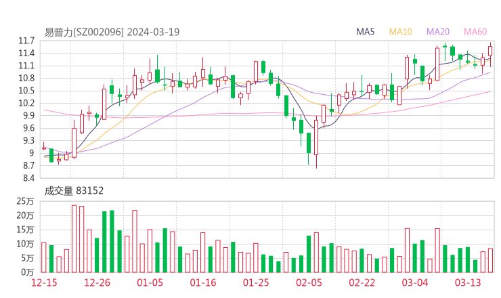Click the 15万 volume axis label
501x298 pixels.
coord(25,230)
